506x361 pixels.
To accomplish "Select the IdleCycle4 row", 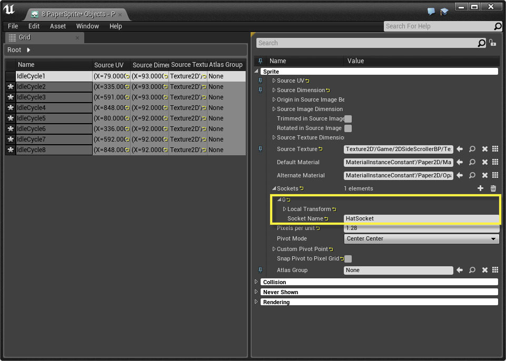I will 32,108.
